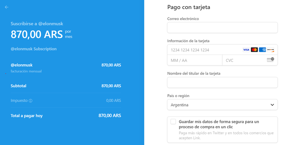Click the Total a pagar hoy amount
288x145 pixels.
110,116
